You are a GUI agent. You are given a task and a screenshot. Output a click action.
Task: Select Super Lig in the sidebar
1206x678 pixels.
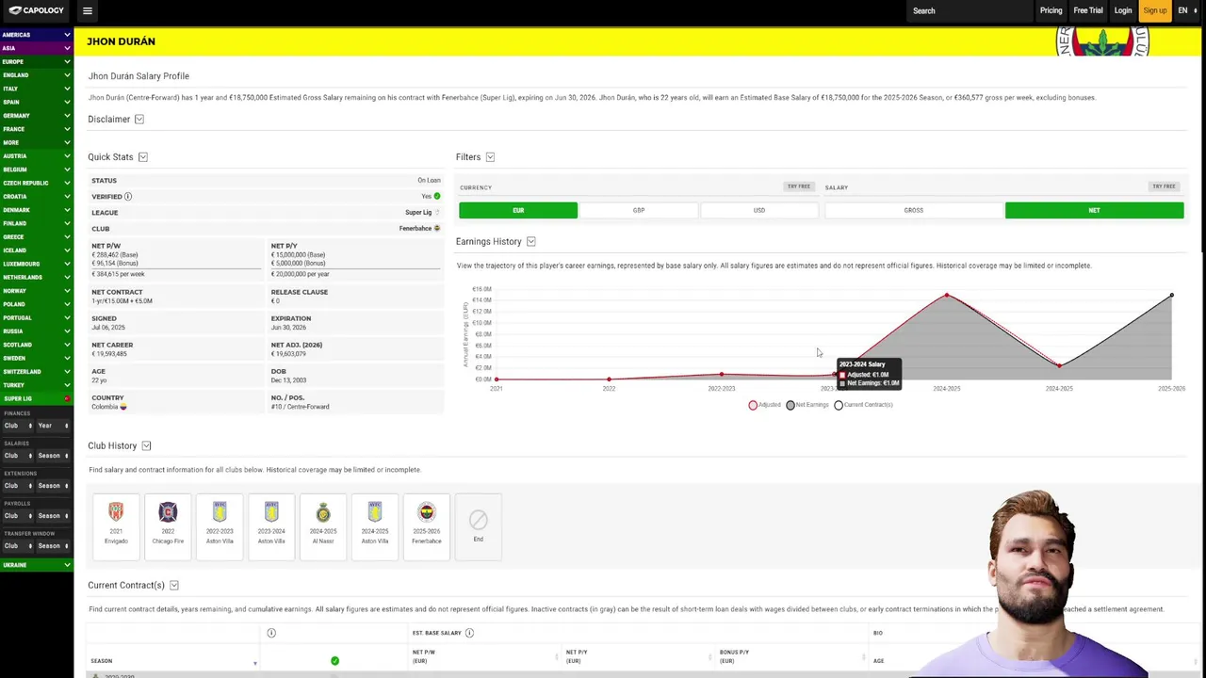(x=36, y=398)
